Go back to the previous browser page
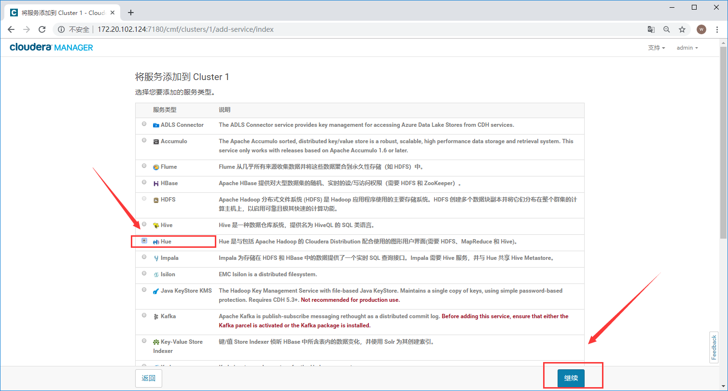728x391 pixels. click(11, 29)
